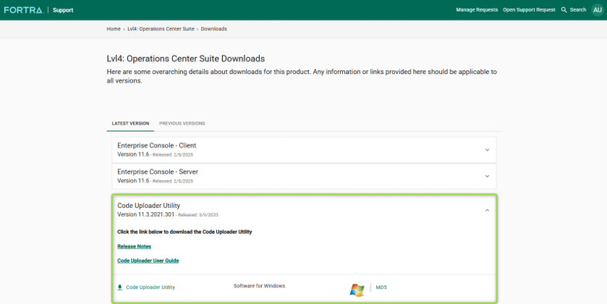The height and width of the screenshot is (304, 607).
Task: Switch to the Previous Versions tab
Action: (x=182, y=124)
